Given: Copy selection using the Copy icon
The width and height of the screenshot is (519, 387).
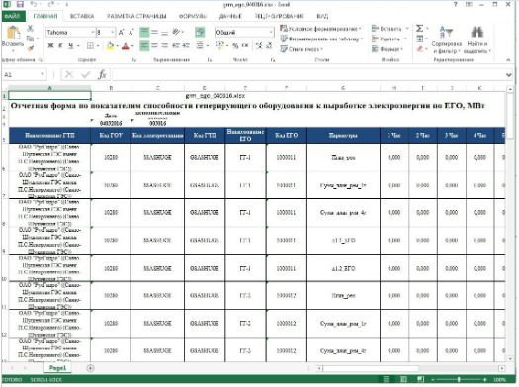Looking at the screenshot, I should pyautogui.click(x=30, y=39).
